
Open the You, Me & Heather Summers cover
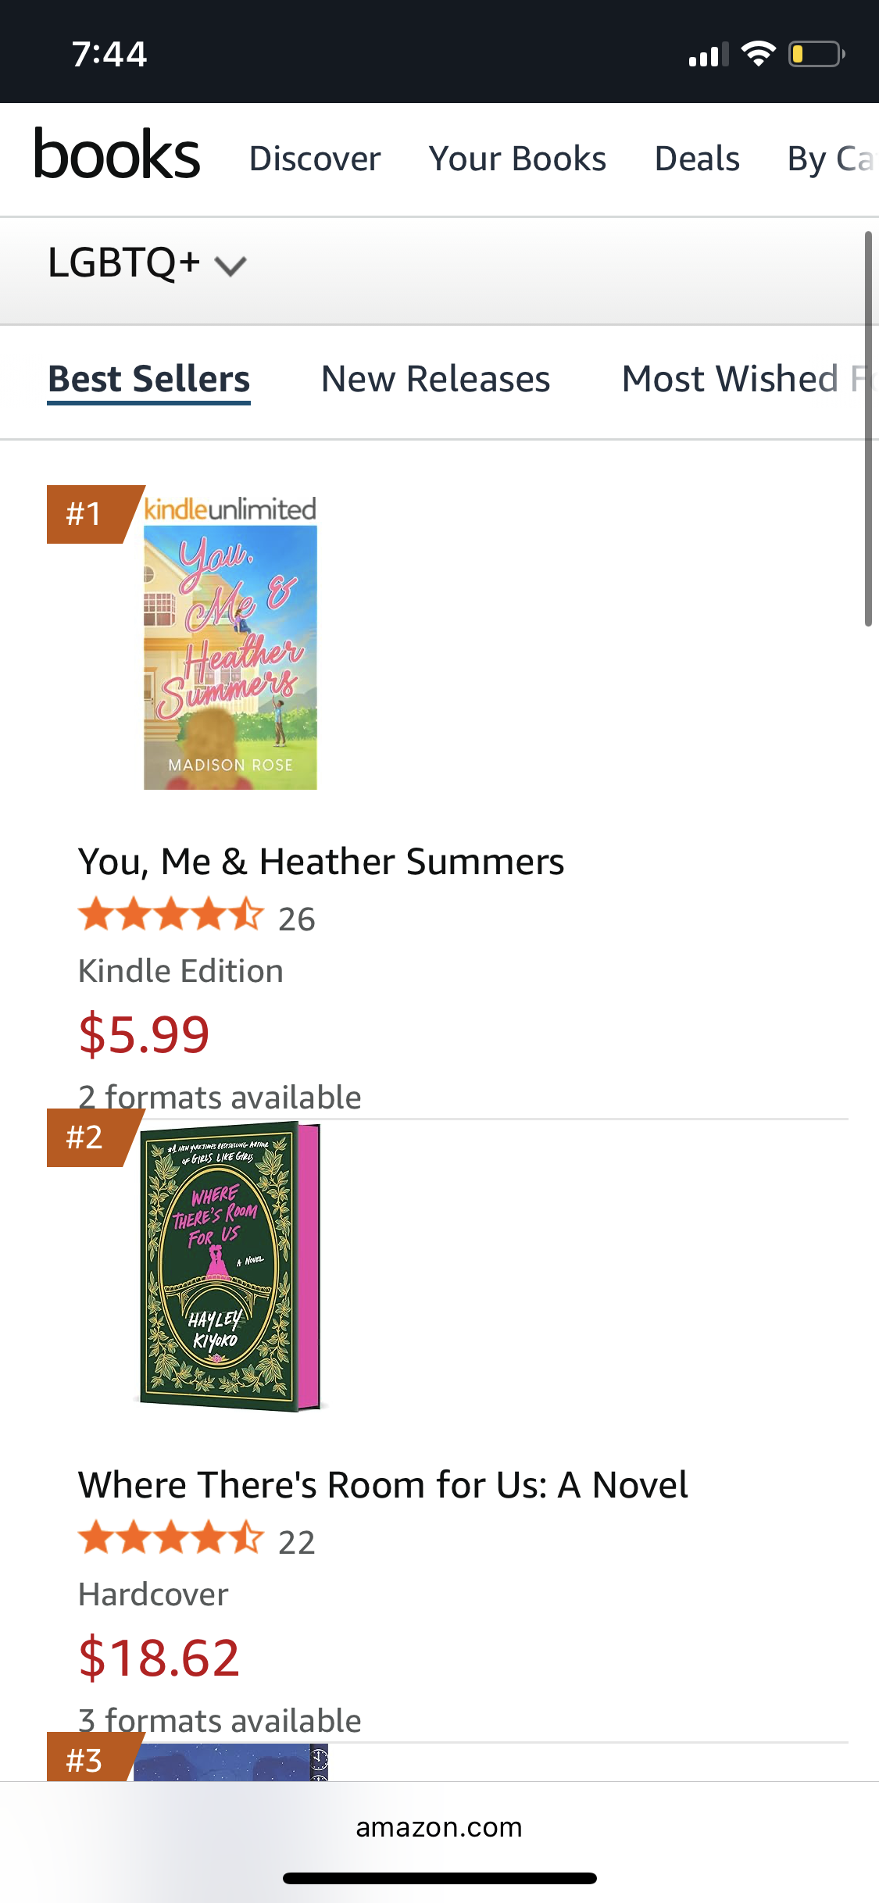click(x=230, y=656)
